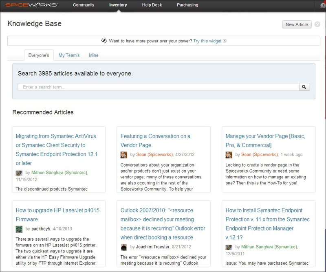Open the Purchasing menu
326x272 pixels.
pyautogui.click(x=187, y=5)
